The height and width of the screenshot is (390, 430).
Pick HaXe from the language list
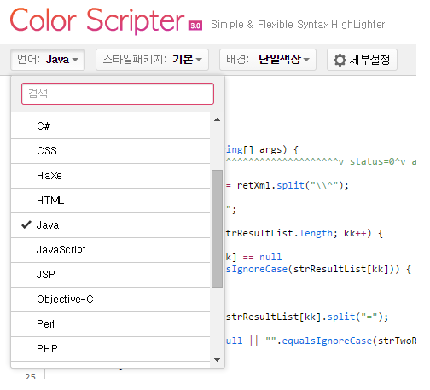[110, 176]
